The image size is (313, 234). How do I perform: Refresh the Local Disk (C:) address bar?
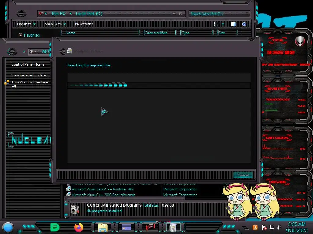click(x=181, y=13)
